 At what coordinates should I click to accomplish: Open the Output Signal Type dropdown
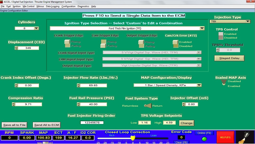tap(199, 65)
